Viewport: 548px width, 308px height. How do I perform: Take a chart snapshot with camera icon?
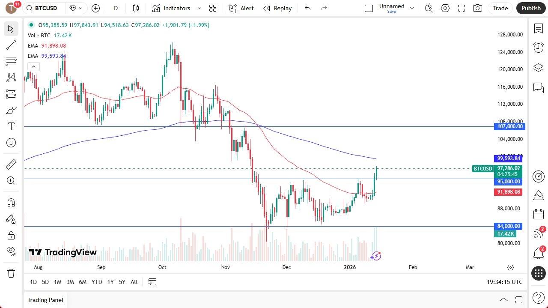477,8
